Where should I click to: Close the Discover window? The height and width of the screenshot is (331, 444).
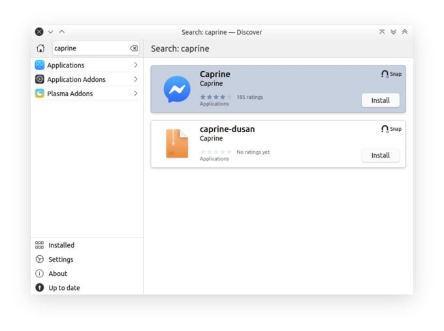coord(39,32)
